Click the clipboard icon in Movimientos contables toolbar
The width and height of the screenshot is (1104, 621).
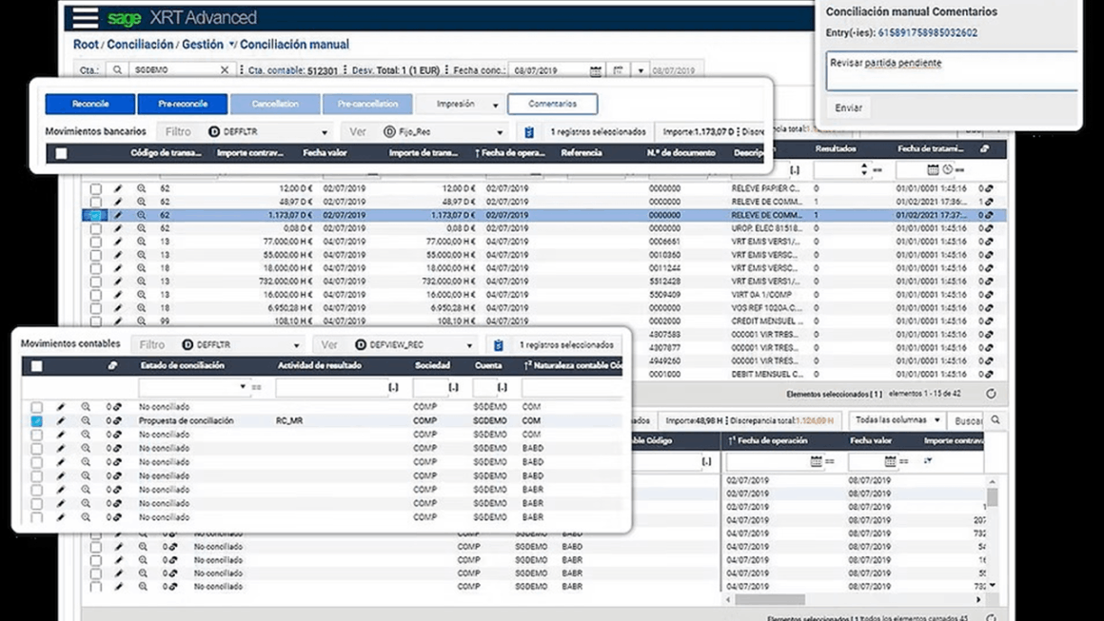(499, 344)
